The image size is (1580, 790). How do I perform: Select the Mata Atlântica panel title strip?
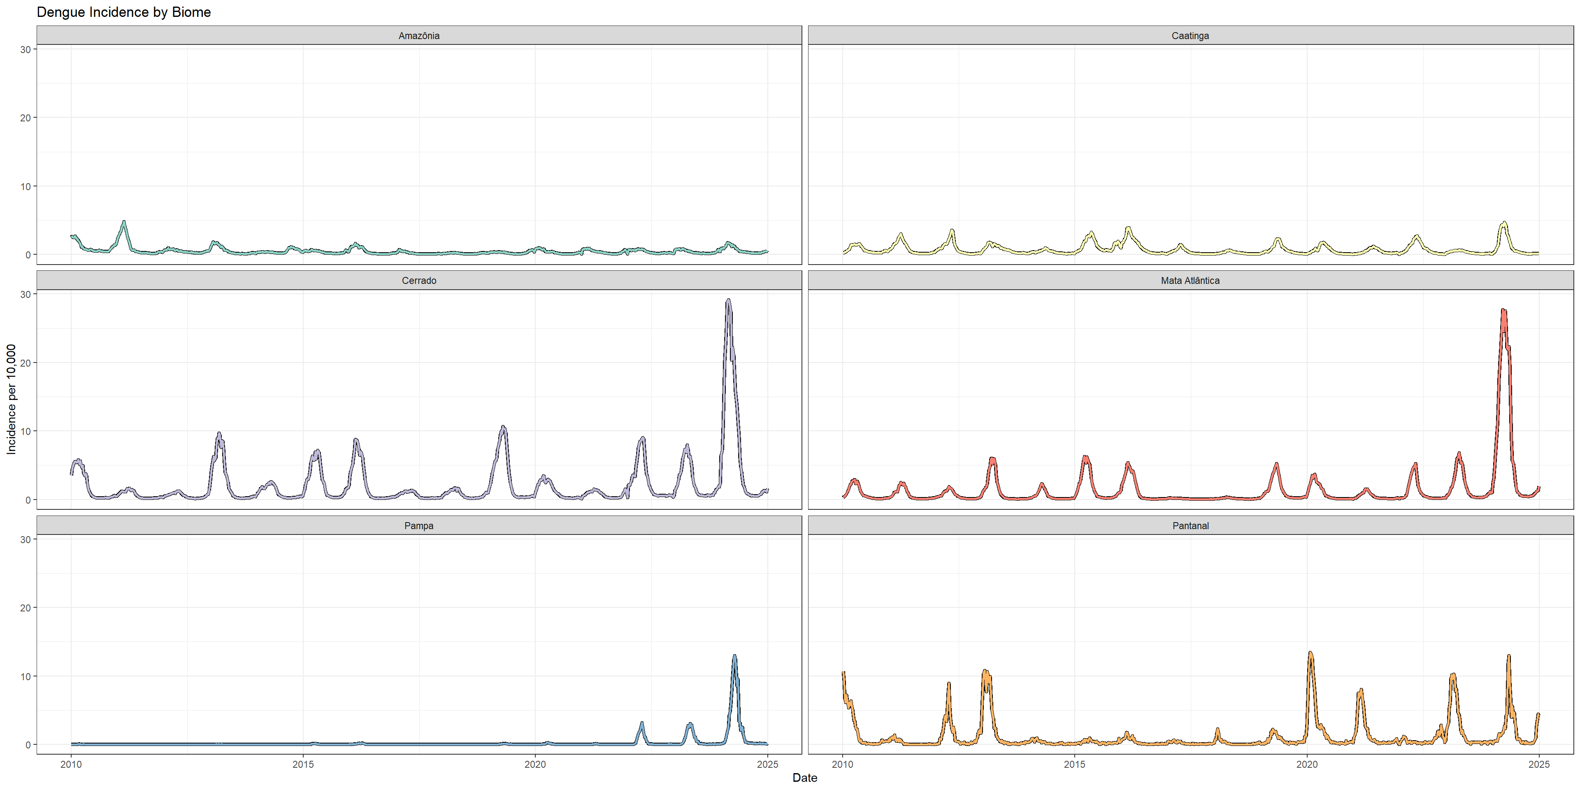pos(1190,280)
